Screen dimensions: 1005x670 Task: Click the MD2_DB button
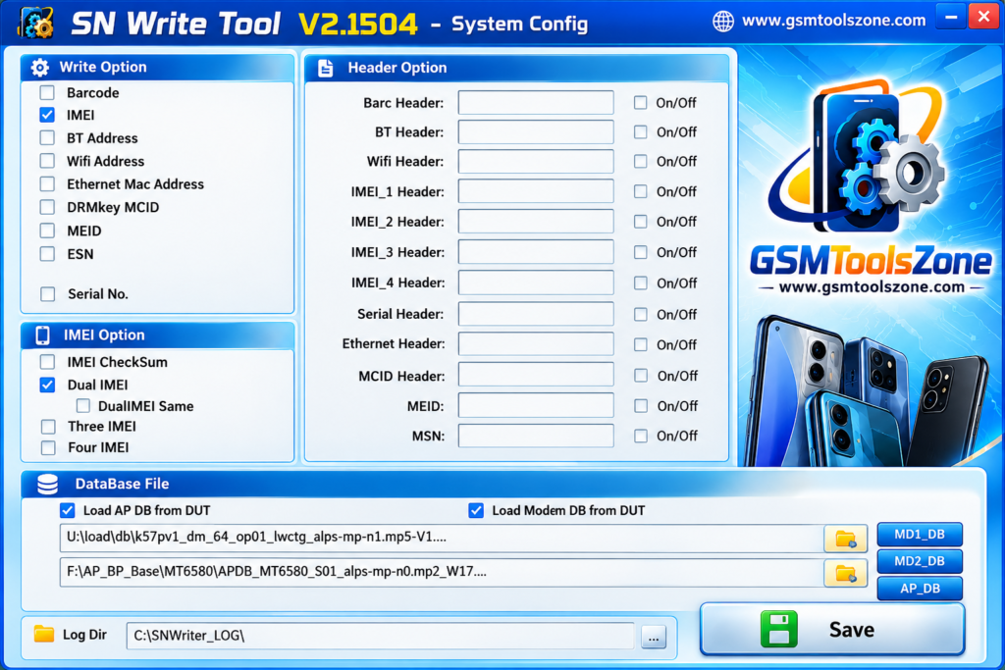(919, 561)
